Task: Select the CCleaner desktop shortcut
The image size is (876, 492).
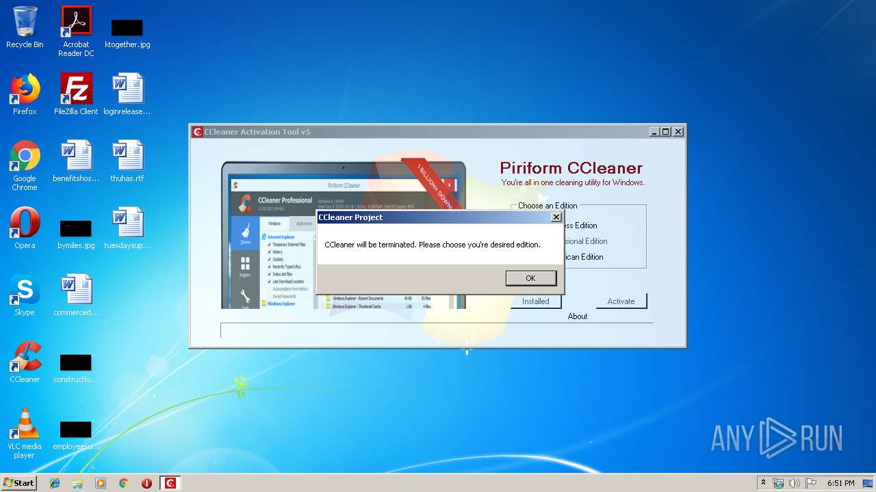Action: point(25,362)
